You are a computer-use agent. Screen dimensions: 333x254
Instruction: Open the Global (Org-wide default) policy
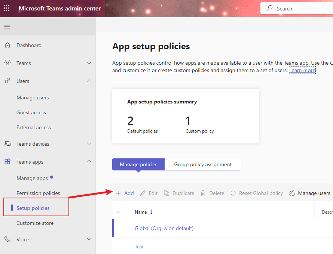(x=164, y=228)
